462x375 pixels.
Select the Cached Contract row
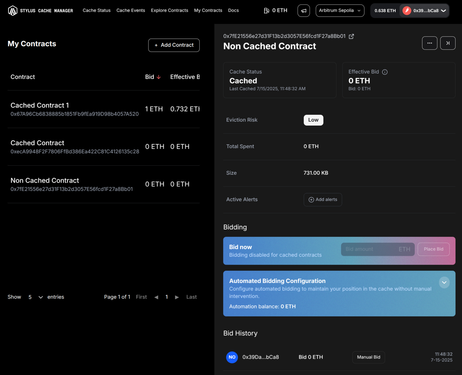104,147
